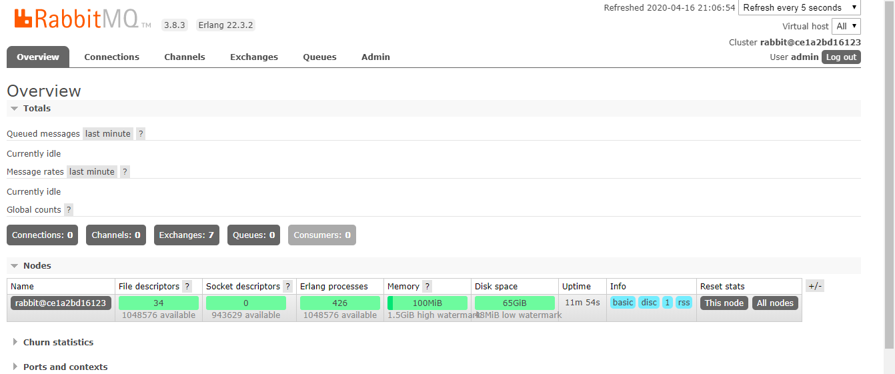Switch to the Connections tab

pos(111,57)
